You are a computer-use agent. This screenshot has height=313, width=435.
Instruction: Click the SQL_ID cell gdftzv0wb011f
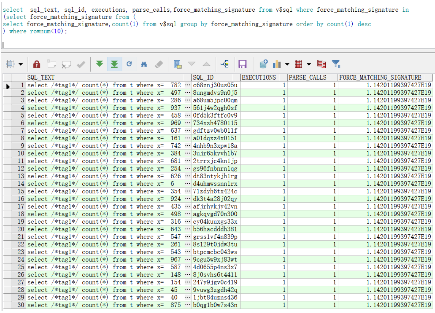[216, 131]
